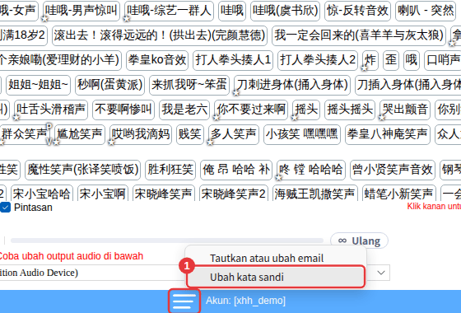Toggle the Pintasan checkbox
Viewport: 461px width, 313px height.
point(5,208)
